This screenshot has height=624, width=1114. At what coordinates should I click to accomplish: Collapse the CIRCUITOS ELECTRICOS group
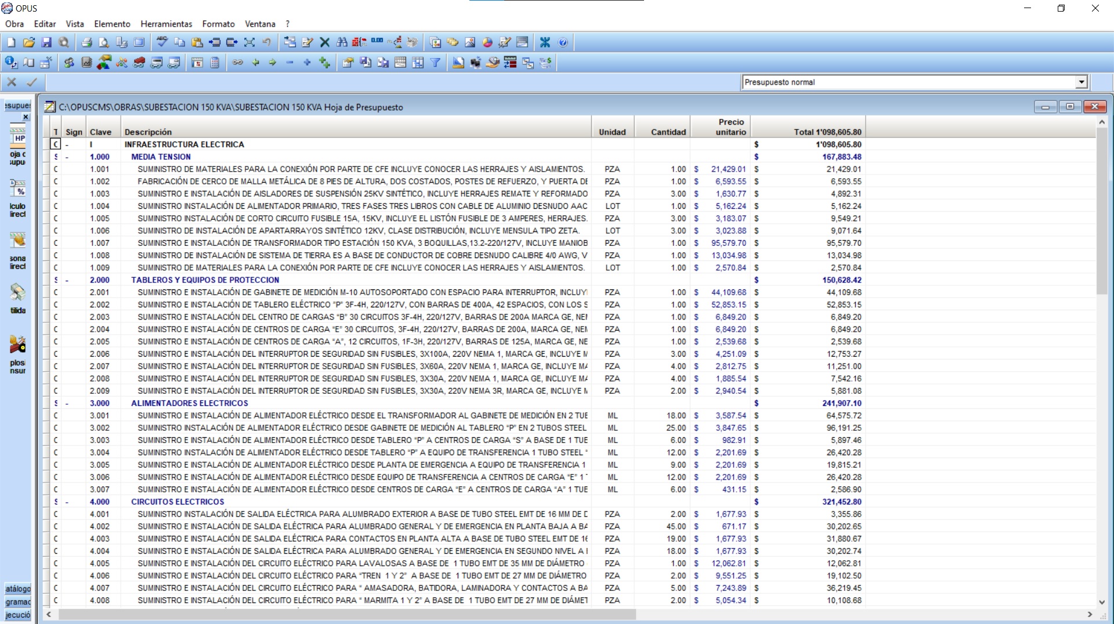pos(67,502)
